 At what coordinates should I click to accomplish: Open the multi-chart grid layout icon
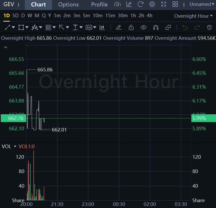[x=175, y=4]
